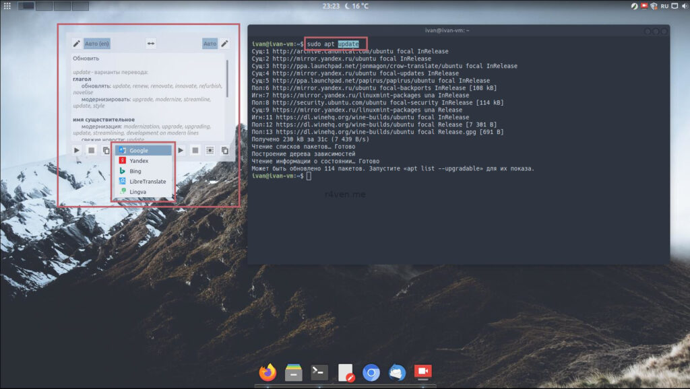Open the applications grid in top panel
This screenshot has height=389, width=690.
[x=7, y=6]
